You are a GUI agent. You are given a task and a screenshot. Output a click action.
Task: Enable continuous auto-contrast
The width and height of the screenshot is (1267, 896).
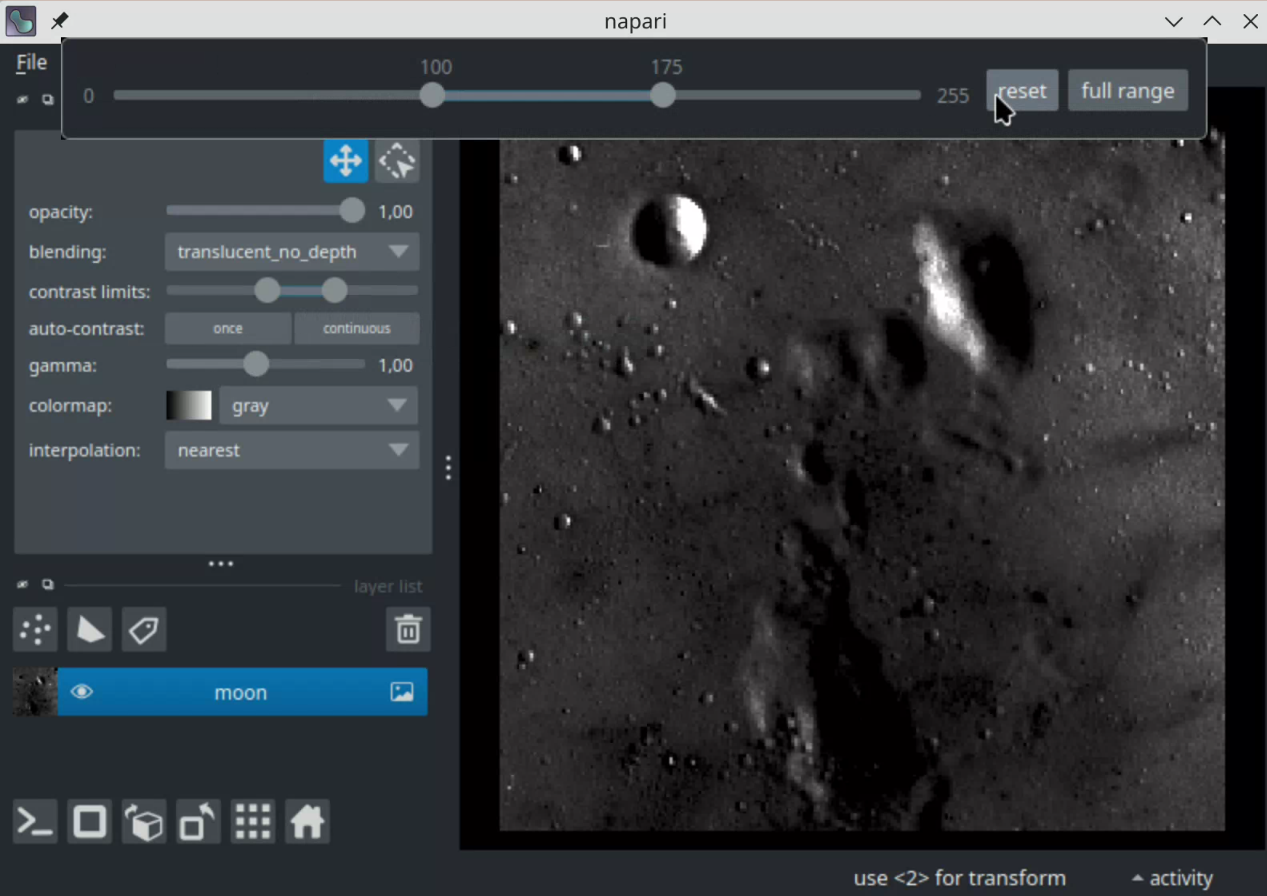tap(357, 329)
